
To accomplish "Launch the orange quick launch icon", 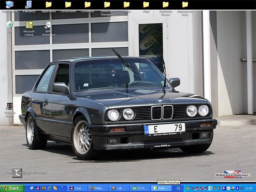I will point(55,188).
